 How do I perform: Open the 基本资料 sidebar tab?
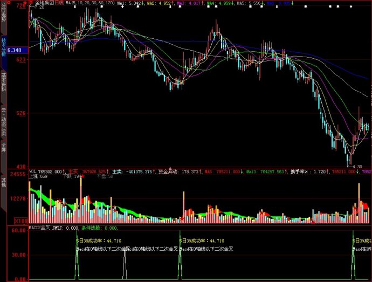click(3, 82)
